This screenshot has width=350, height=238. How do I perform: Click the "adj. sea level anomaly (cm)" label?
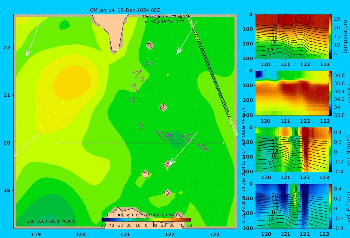click(x=146, y=215)
